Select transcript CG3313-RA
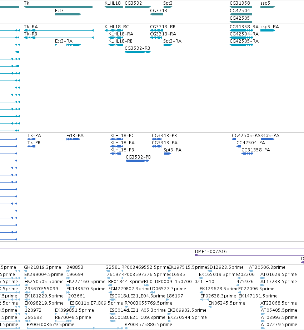This screenshot has width=304, height=330. pyautogui.click(x=156, y=38)
